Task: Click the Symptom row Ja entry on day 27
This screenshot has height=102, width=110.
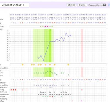Action: [70, 94]
